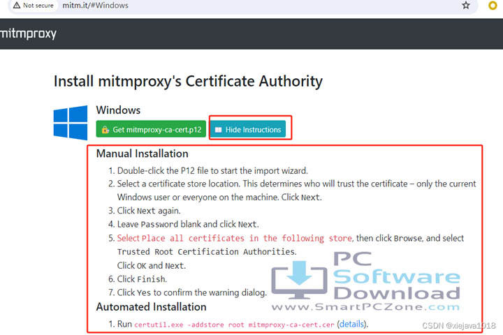This screenshot has height=335, width=503.
Task: Click step 6 Click Finish text
Action: coord(142,279)
